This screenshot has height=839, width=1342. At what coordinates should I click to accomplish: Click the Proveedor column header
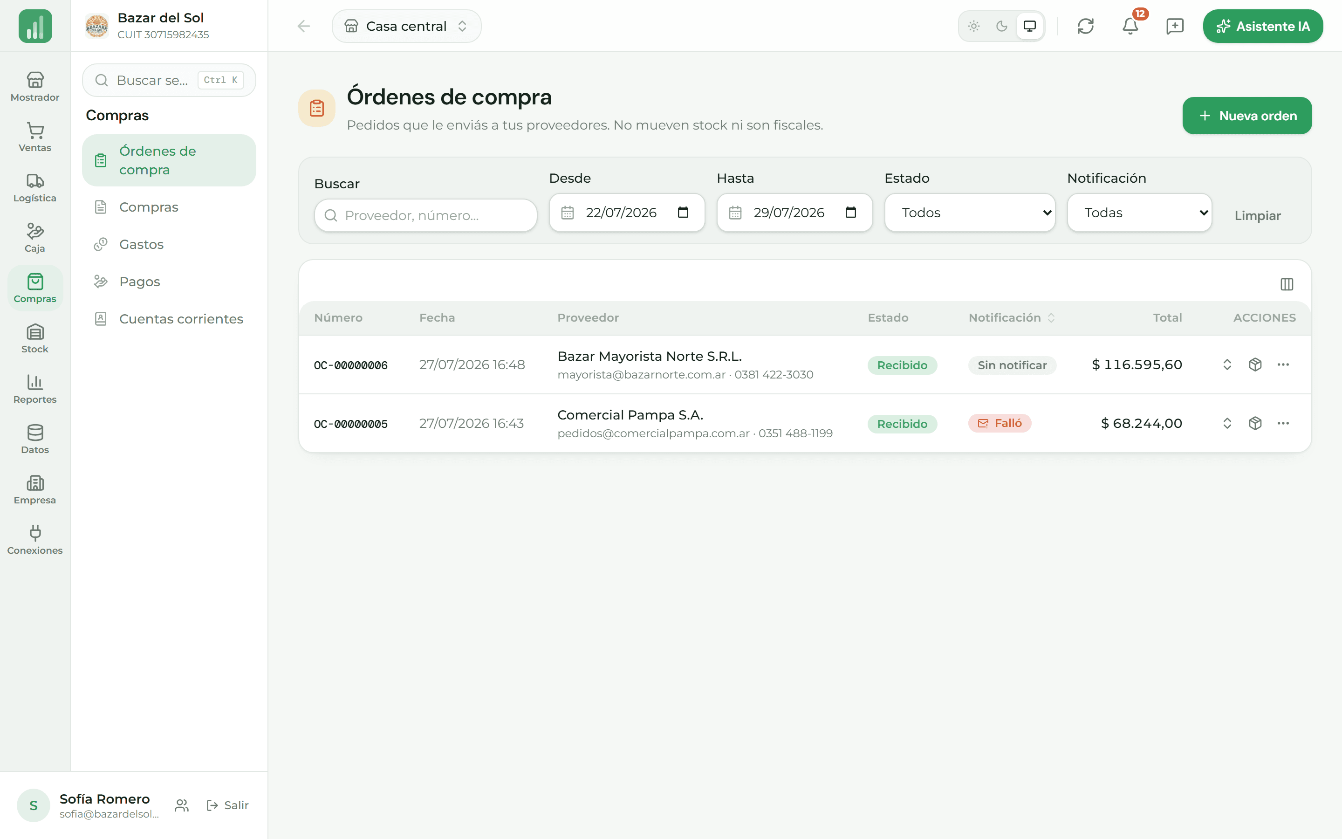[588, 318]
